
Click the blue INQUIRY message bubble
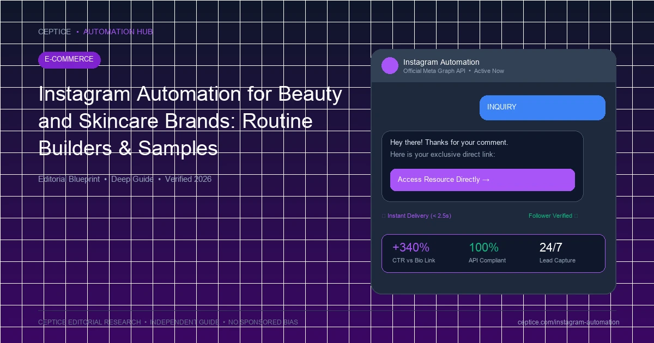point(542,107)
